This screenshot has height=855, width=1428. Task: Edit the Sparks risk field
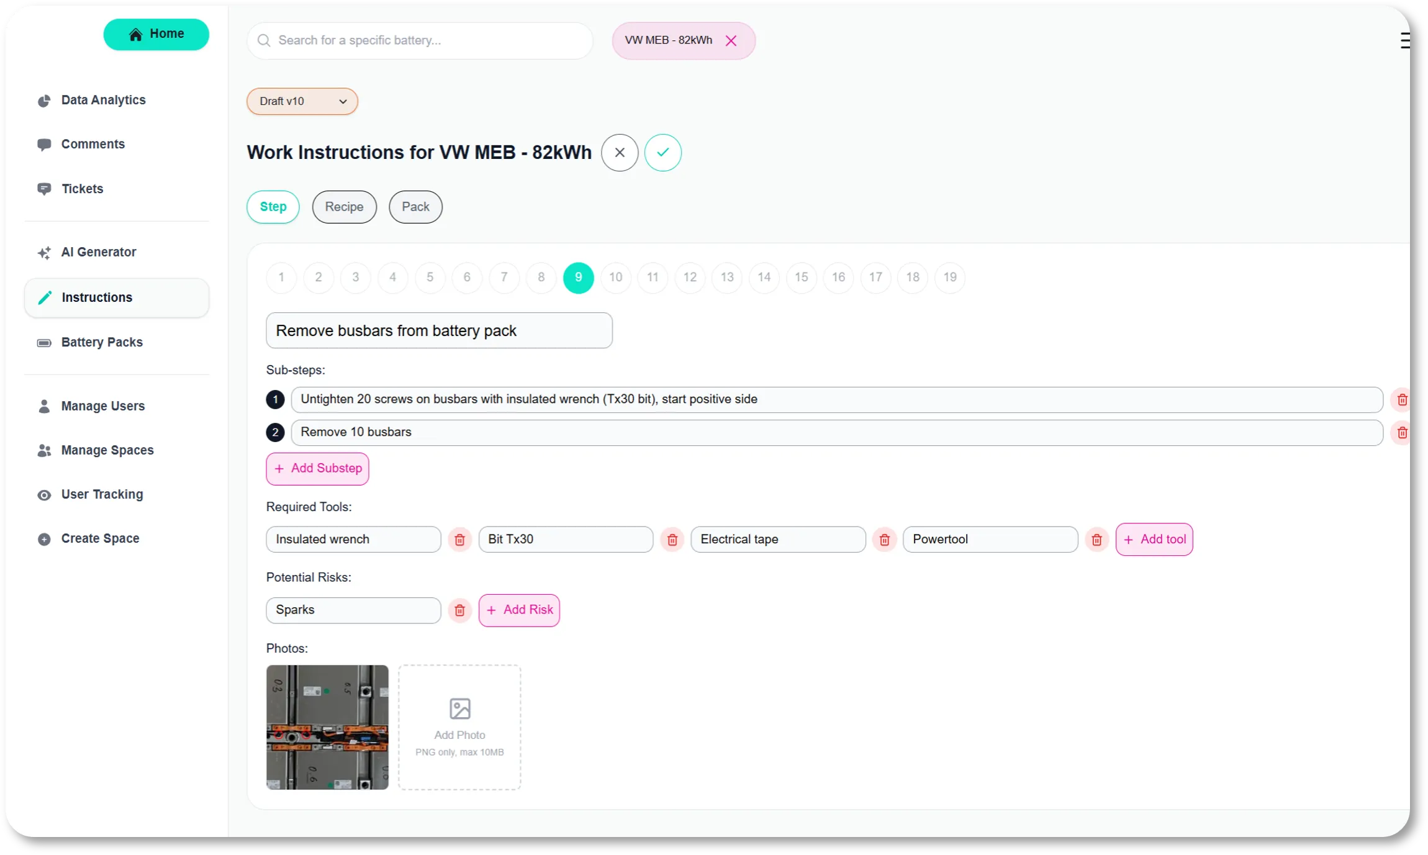click(x=353, y=610)
